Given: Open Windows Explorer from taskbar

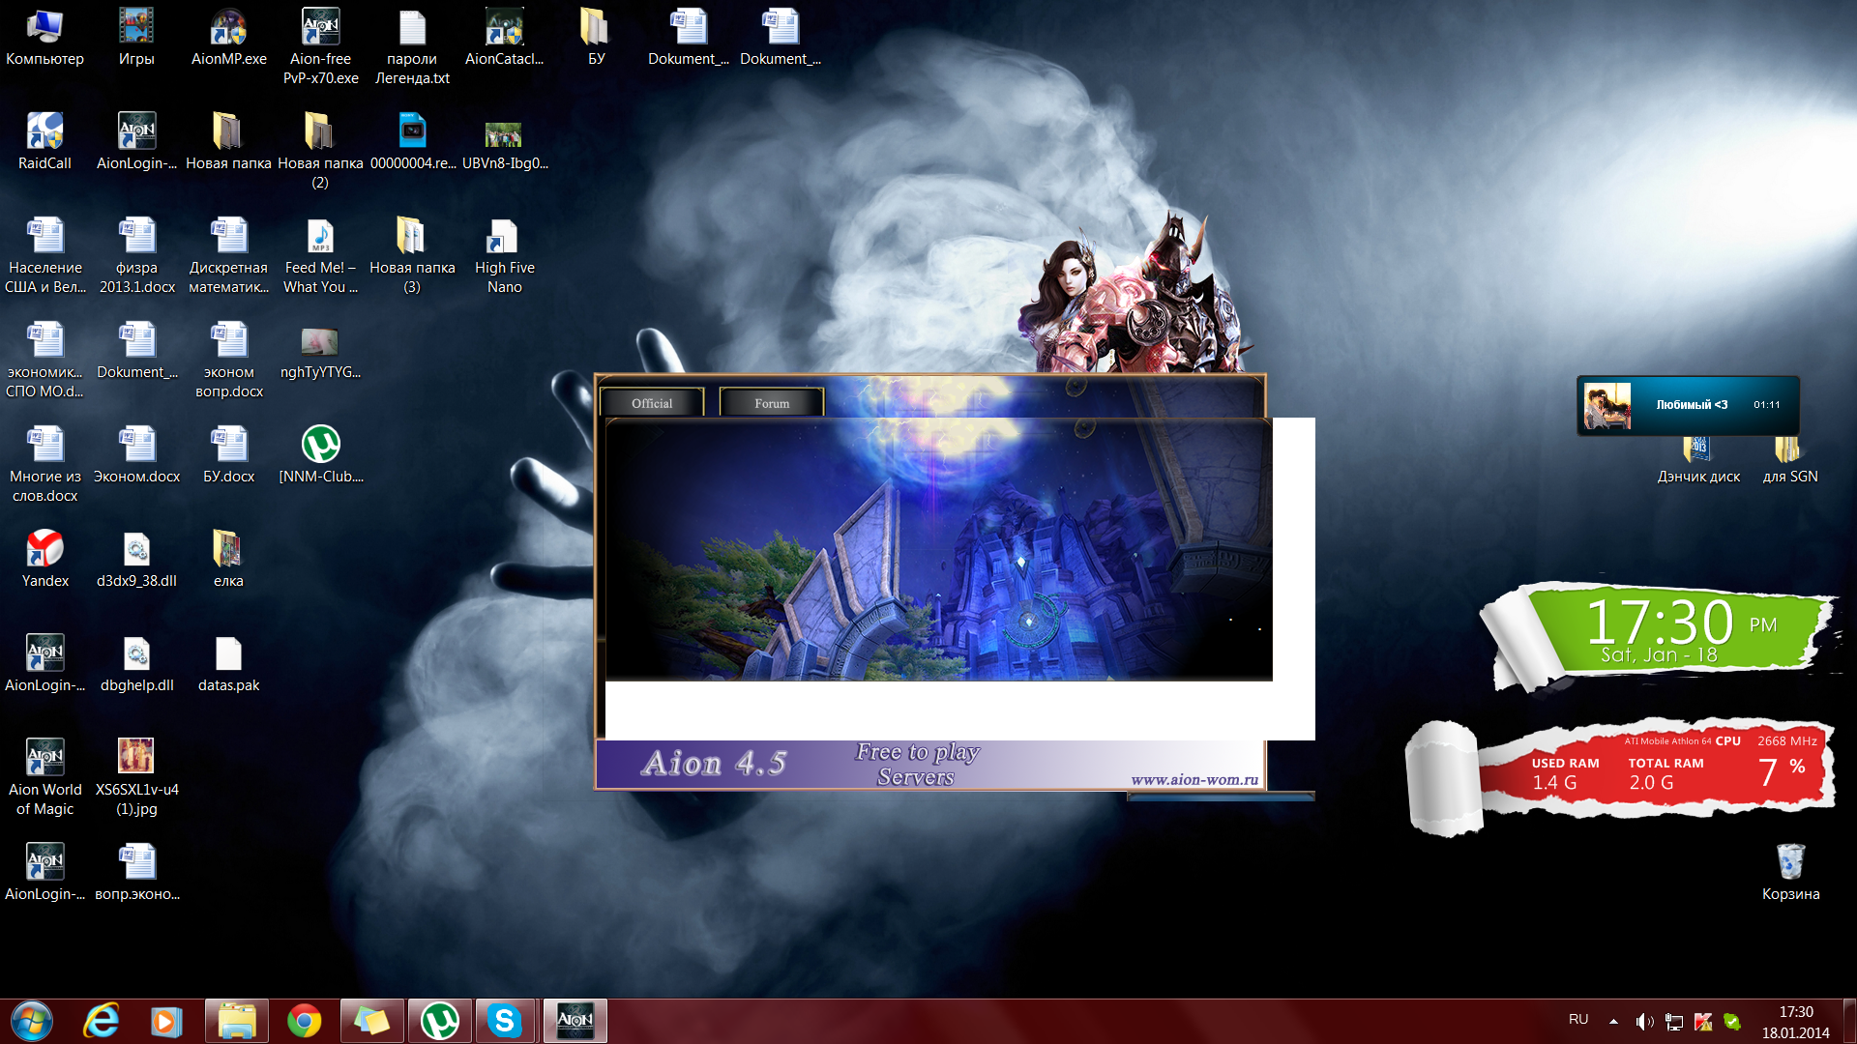Looking at the screenshot, I should coord(237,1021).
